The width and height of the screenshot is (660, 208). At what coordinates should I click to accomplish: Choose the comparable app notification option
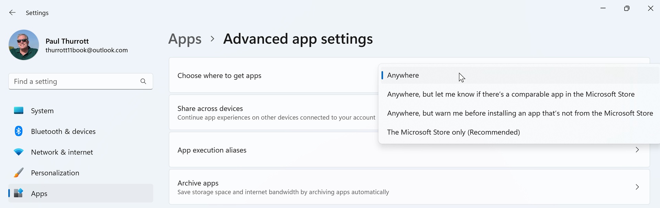510,94
